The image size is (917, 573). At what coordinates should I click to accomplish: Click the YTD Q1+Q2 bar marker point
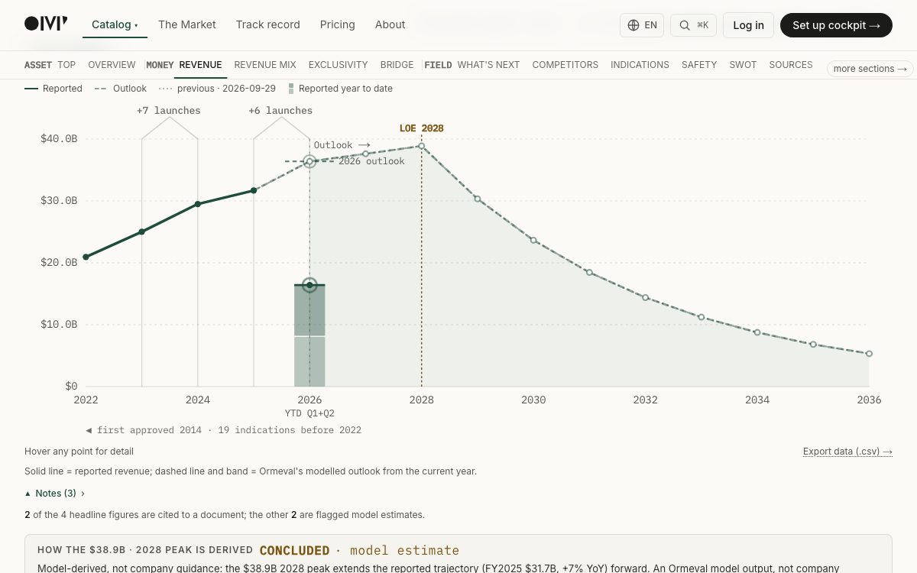point(309,285)
